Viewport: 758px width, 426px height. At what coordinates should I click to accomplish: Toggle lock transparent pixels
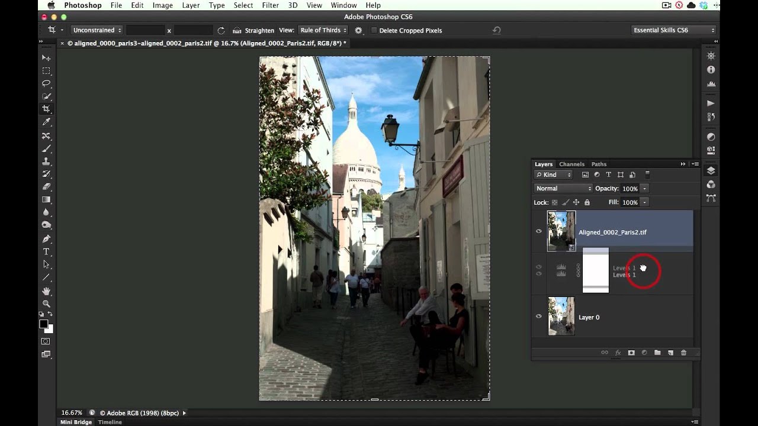[x=555, y=202]
